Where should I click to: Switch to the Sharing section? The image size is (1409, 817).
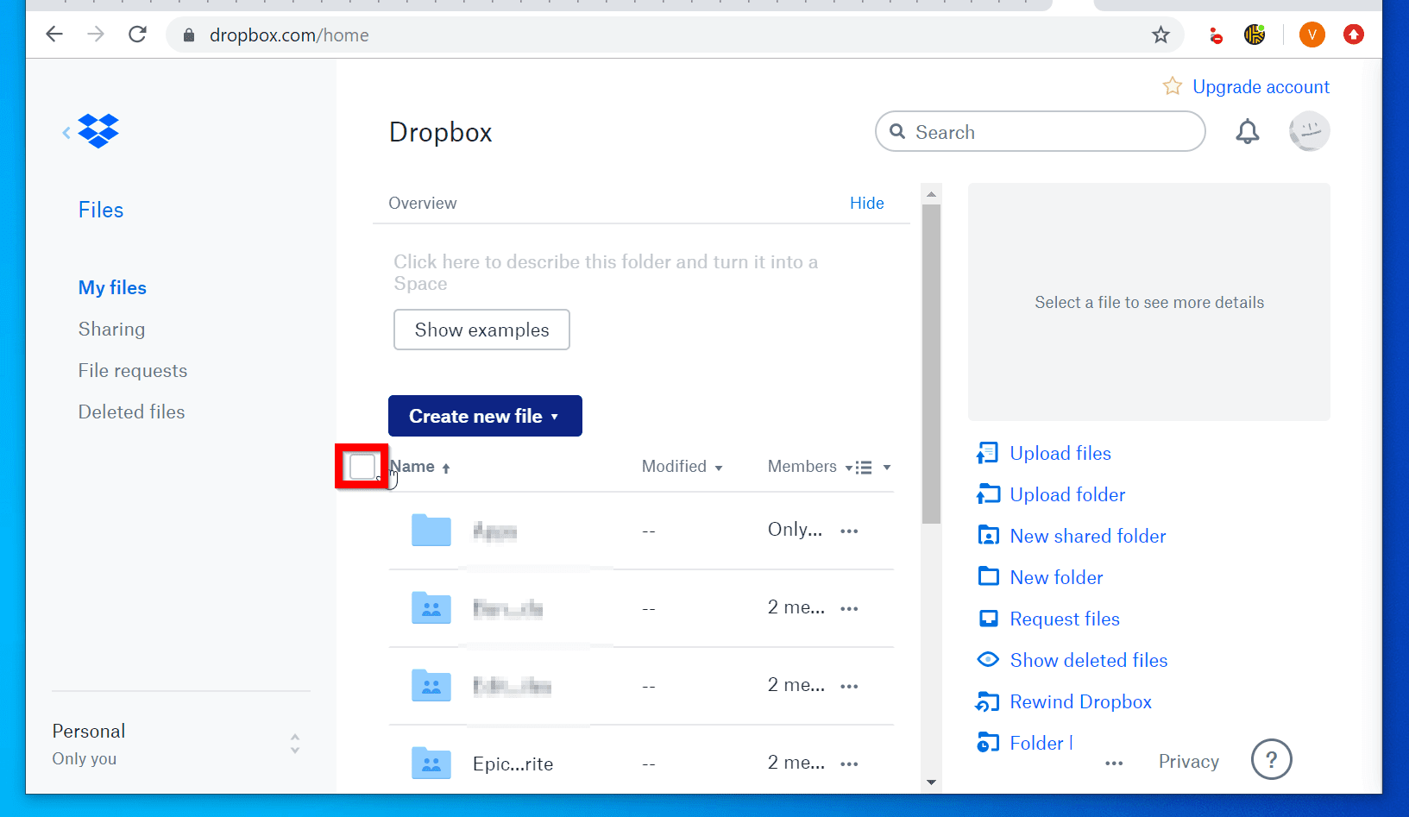tap(111, 329)
